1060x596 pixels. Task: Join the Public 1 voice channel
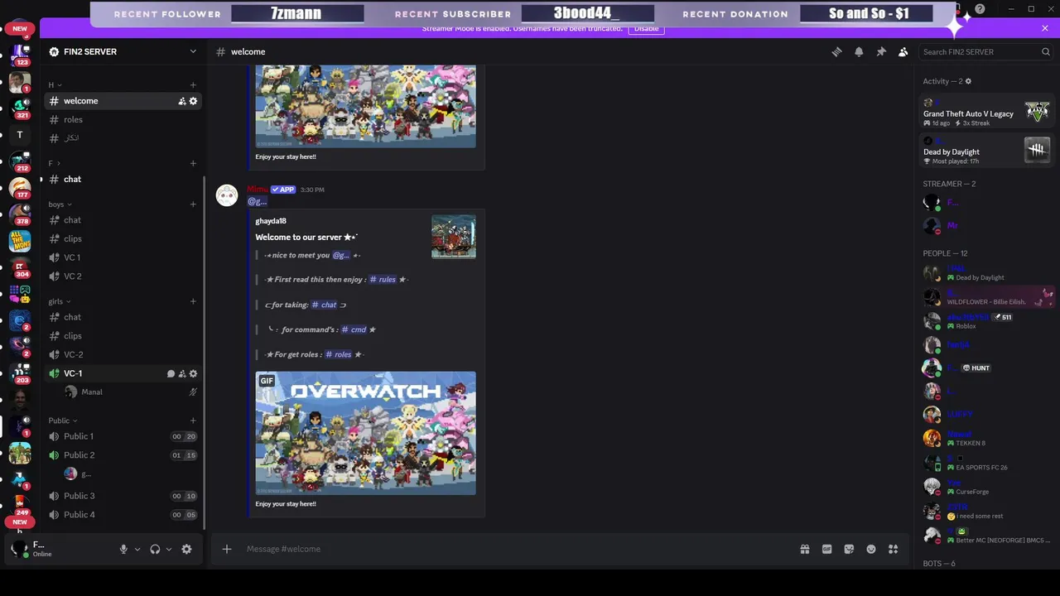click(122, 436)
